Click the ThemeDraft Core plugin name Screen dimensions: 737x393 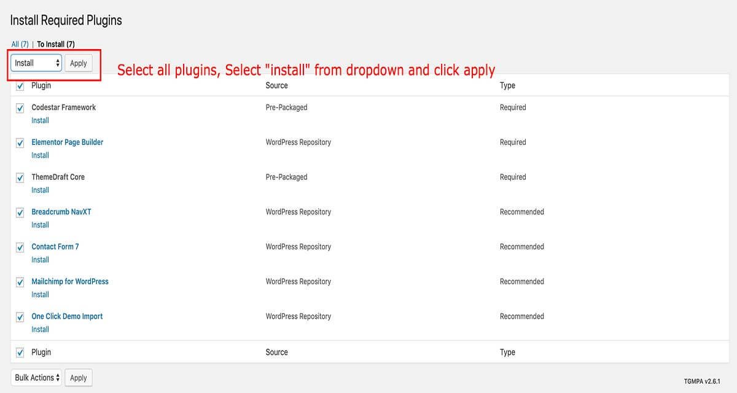[58, 177]
